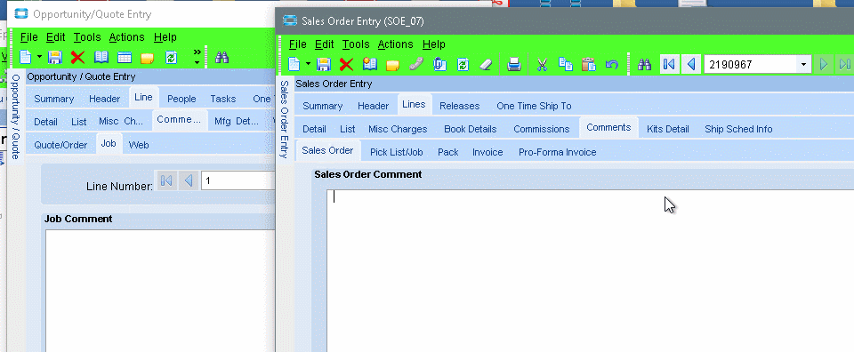Go to previous line in Line Number navigator
The width and height of the screenshot is (854, 352).
189,180
